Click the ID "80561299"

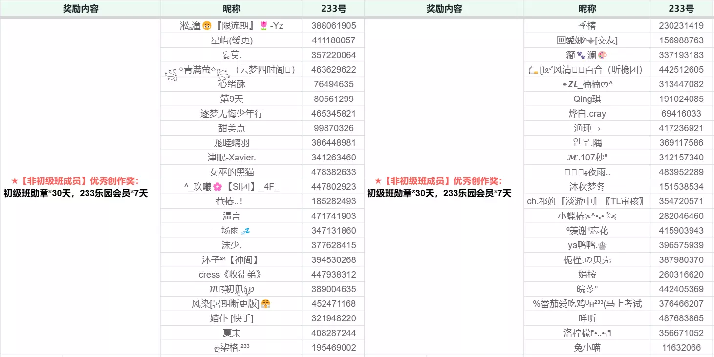pyautogui.click(x=334, y=99)
